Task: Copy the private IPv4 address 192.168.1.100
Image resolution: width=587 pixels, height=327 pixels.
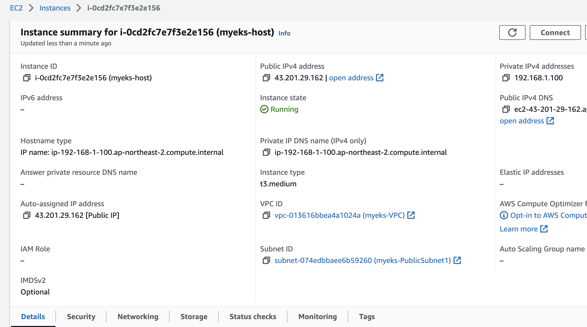Action: point(506,78)
